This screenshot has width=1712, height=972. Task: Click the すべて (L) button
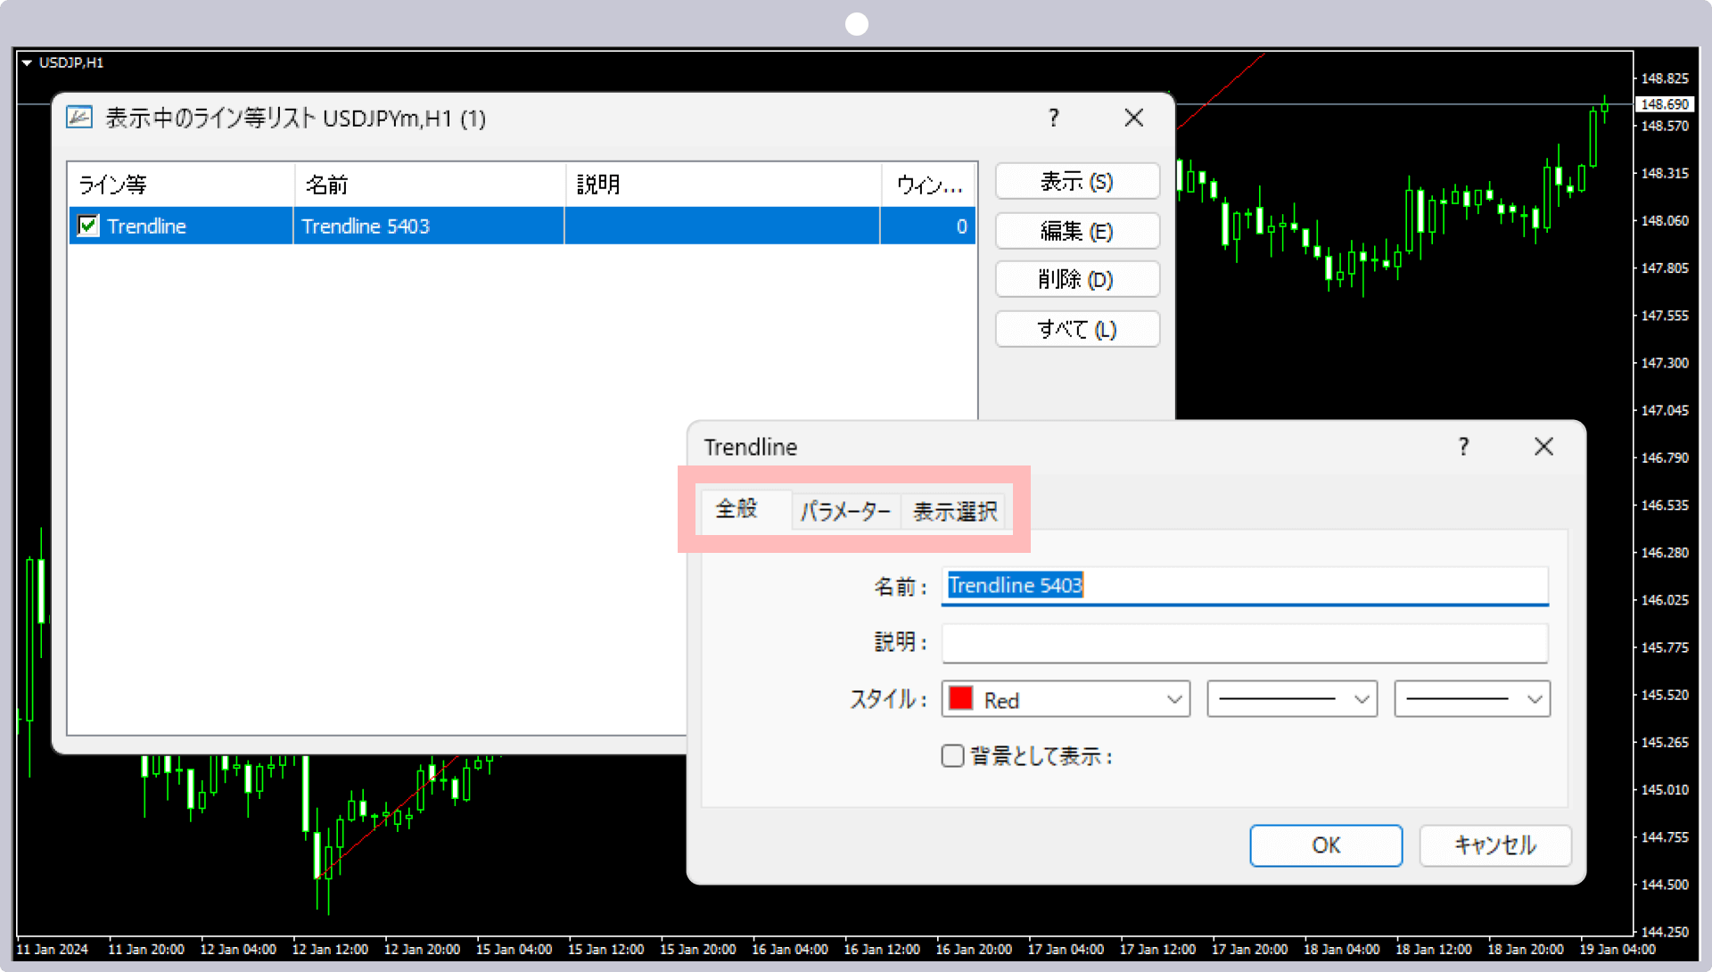point(1077,329)
